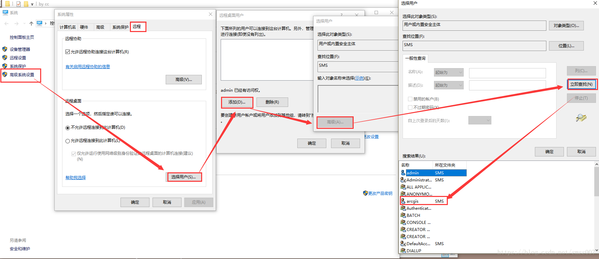Open the quick access toolbar dropdown arrow
599x259 pixels.
[x=32, y=4]
